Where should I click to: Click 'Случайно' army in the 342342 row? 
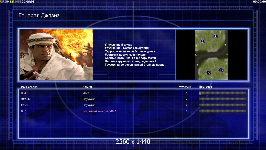pos(89,99)
